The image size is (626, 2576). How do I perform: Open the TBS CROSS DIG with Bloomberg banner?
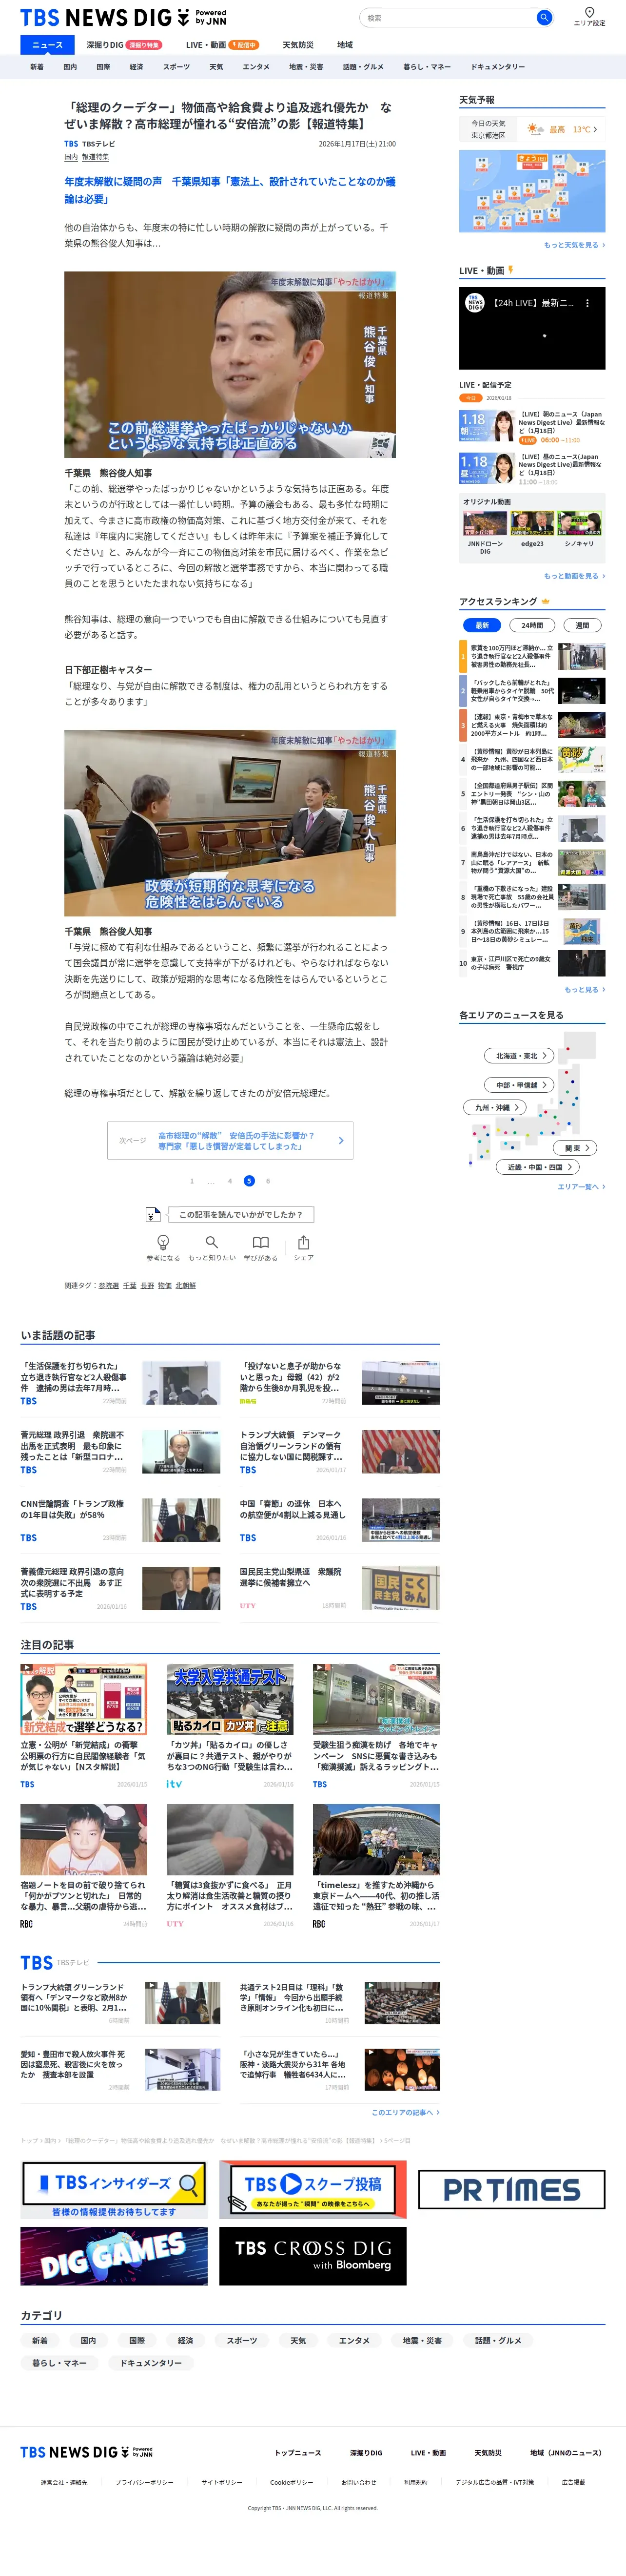(x=313, y=2256)
